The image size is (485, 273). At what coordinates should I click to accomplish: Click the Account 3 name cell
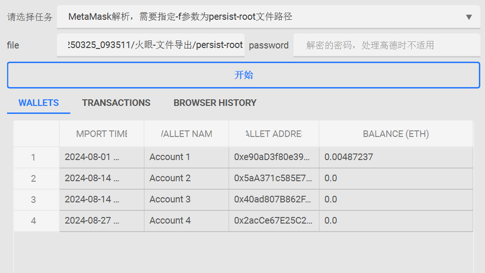[186, 199]
